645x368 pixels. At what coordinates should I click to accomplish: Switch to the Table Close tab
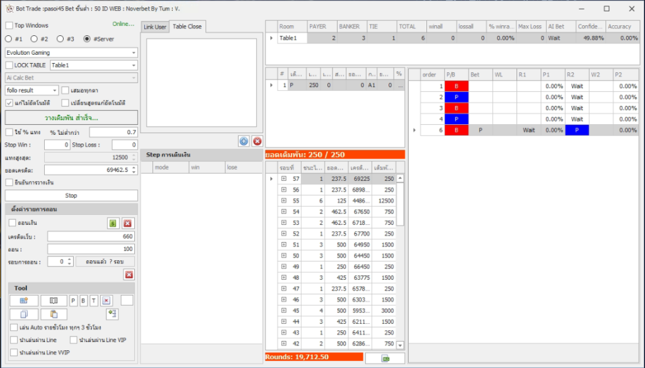point(187,26)
